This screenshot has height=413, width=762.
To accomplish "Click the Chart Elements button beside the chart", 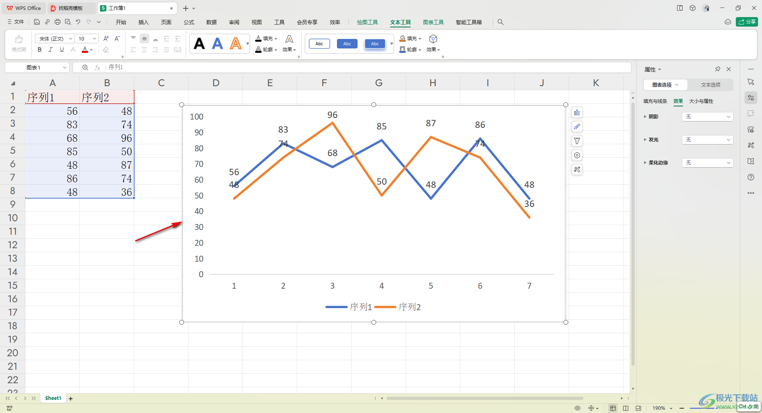I will [x=577, y=113].
